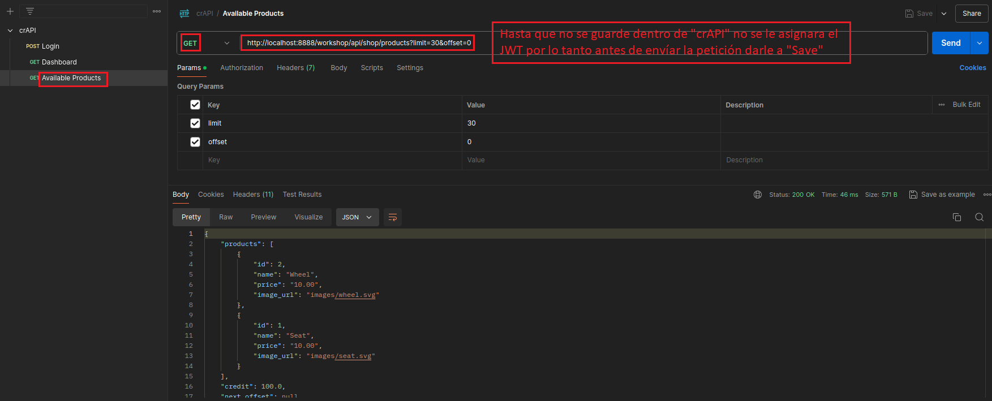992x401 pixels.
Task: Select the POST Login request
Action: pos(50,46)
